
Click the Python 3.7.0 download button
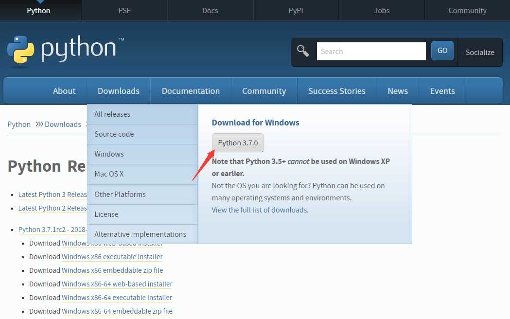(238, 143)
